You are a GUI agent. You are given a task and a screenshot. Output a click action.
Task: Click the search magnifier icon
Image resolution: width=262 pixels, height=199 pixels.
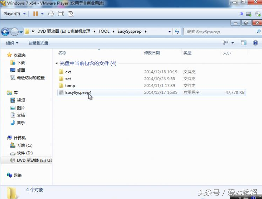click(258, 32)
